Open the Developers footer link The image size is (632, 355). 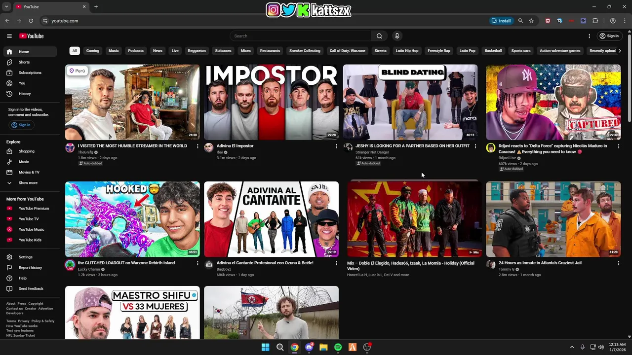coord(15,313)
